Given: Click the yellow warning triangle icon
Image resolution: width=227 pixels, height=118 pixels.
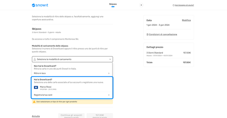Looking at the screenshot, I should tap(34, 102).
